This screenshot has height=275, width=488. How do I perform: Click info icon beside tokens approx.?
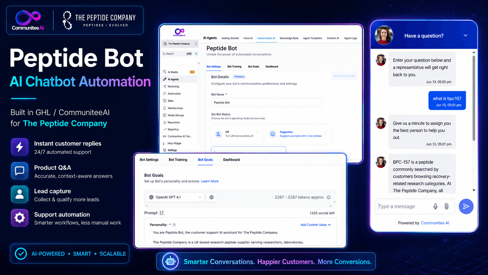(329, 197)
